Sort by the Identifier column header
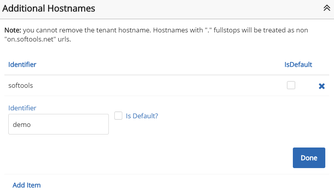Image resolution: width=334 pixels, height=193 pixels. tap(23, 64)
